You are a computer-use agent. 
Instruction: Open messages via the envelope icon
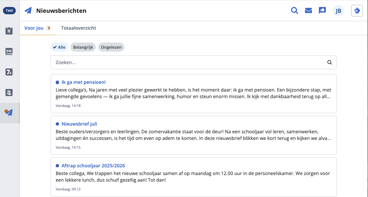pyautogui.click(x=308, y=11)
